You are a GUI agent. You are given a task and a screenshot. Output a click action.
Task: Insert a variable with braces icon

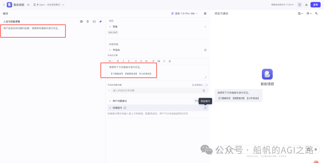click(164, 61)
